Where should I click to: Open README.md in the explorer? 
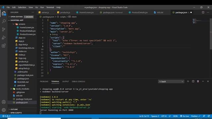(23, 82)
